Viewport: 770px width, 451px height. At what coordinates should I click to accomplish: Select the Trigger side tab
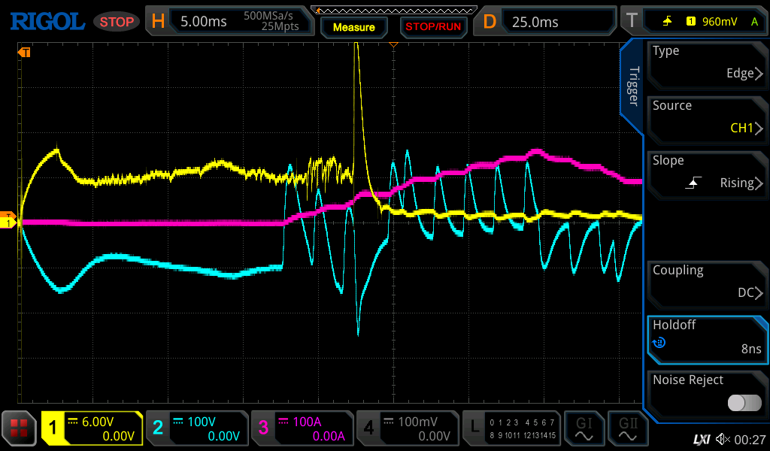632,86
